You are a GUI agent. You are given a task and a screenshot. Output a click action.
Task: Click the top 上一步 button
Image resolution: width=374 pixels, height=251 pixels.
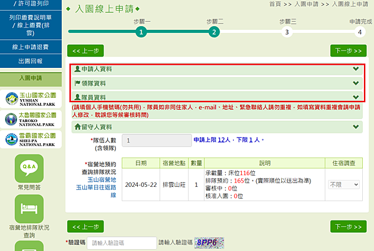point(85,51)
